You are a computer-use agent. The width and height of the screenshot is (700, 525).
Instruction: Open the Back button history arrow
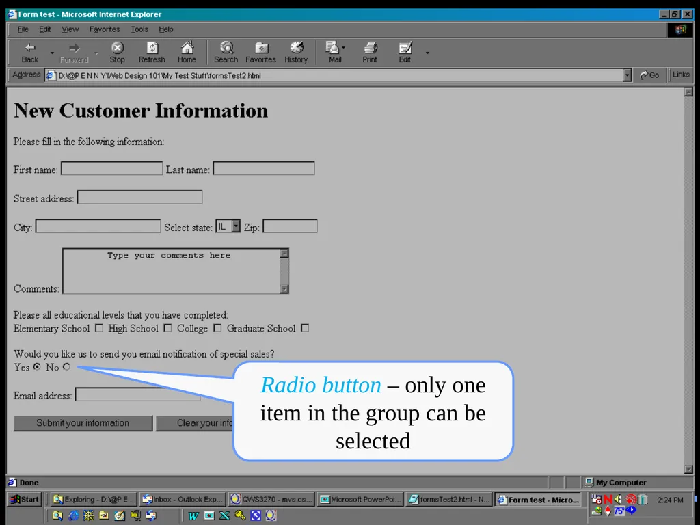click(52, 53)
